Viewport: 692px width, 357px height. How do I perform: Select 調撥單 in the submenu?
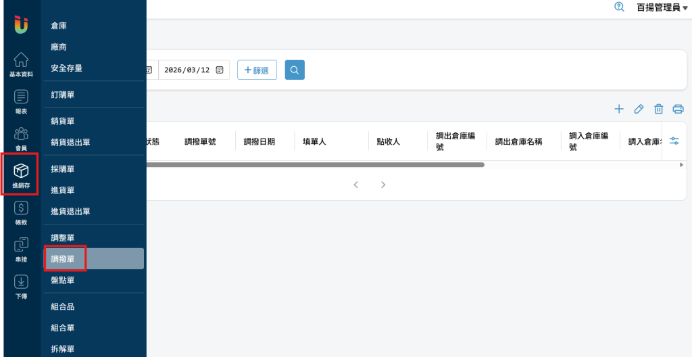pos(68,258)
